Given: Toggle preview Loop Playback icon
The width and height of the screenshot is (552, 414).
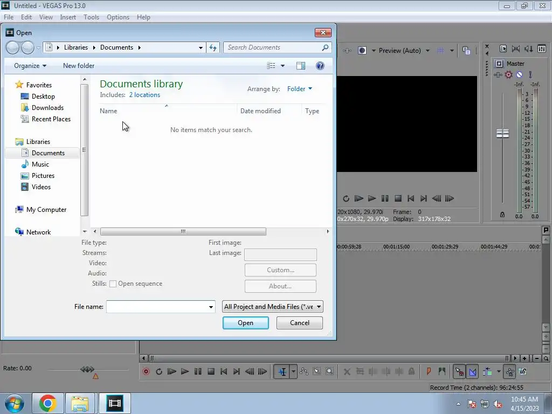Looking at the screenshot, I should (x=346, y=198).
